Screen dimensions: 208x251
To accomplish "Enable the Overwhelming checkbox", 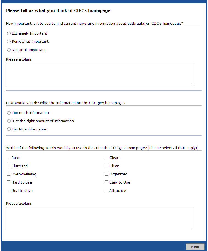I will click(9, 174).
